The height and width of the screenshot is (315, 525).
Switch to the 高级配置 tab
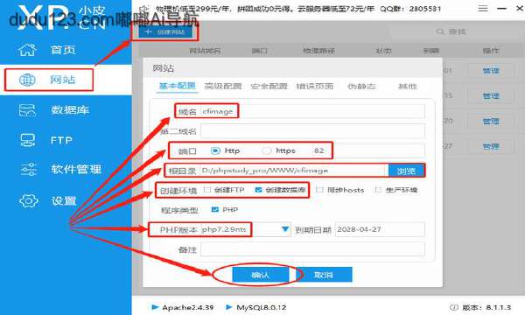(x=223, y=87)
